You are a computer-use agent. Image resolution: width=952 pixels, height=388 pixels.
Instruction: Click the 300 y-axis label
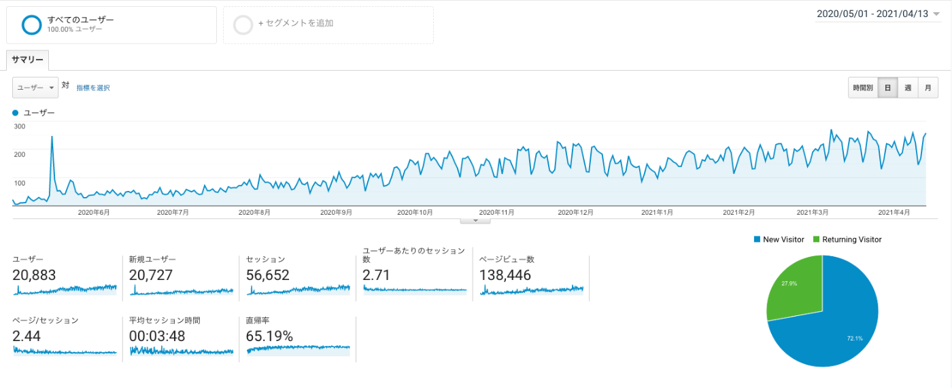(19, 126)
